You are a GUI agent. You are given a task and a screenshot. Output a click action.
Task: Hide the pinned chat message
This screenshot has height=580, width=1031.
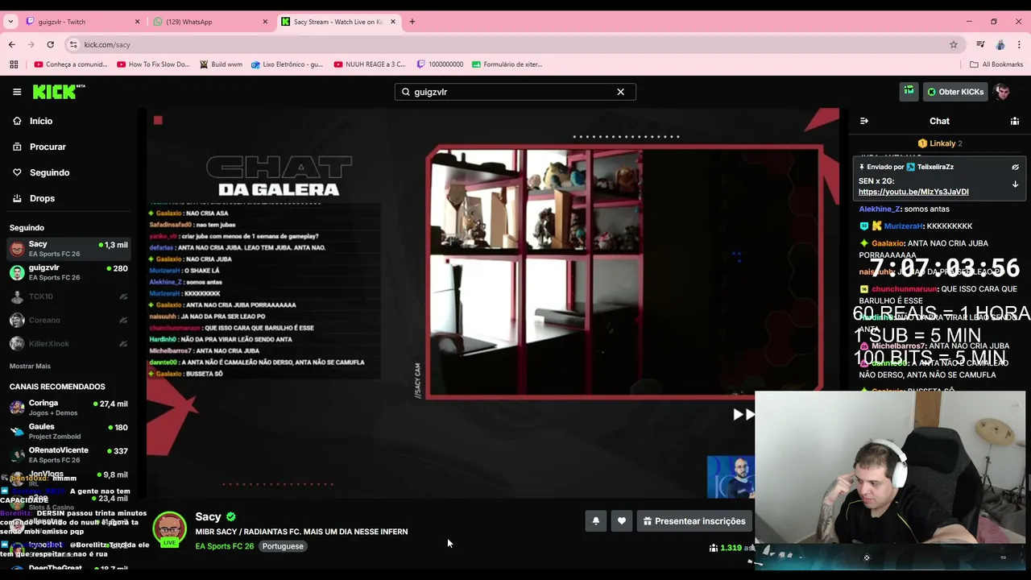1015,167
